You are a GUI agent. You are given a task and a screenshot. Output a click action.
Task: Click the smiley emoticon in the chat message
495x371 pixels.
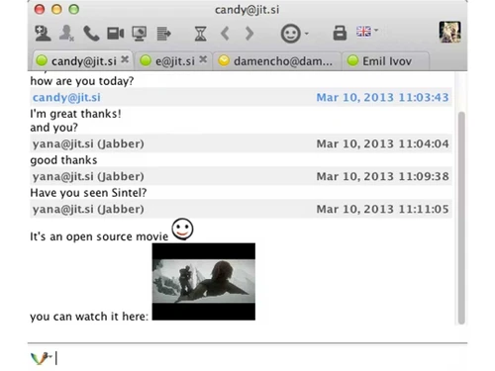pyautogui.click(x=182, y=229)
